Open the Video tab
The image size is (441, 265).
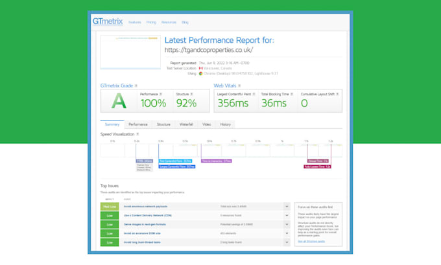click(206, 124)
